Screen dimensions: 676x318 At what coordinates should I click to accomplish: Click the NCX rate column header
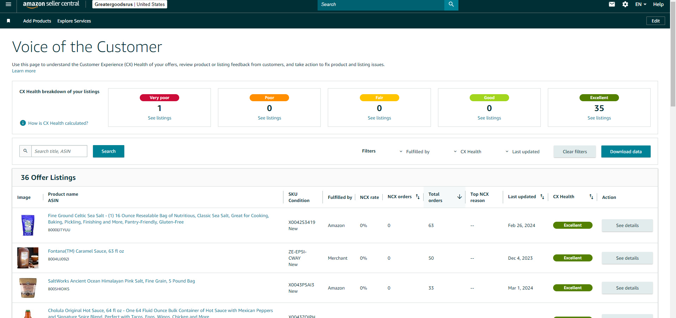pyautogui.click(x=369, y=197)
